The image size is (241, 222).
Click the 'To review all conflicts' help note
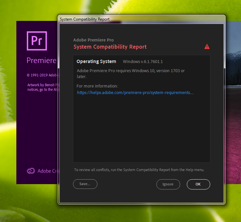tap(139, 170)
